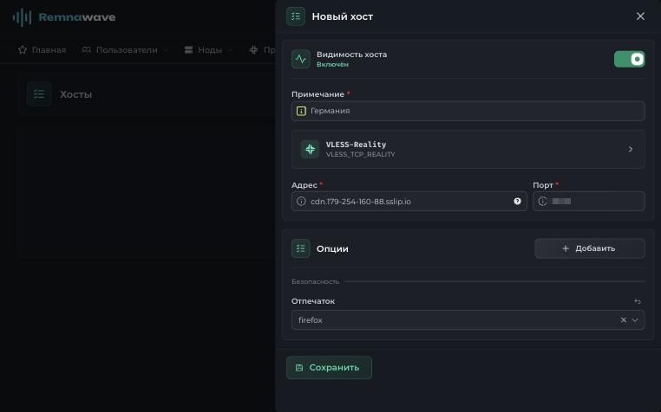Click the star icon beside Главная
This screenshot has width=661, height=412.
pos(23,50)
